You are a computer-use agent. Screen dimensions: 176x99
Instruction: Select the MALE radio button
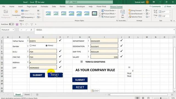click(x=31, y=46)
